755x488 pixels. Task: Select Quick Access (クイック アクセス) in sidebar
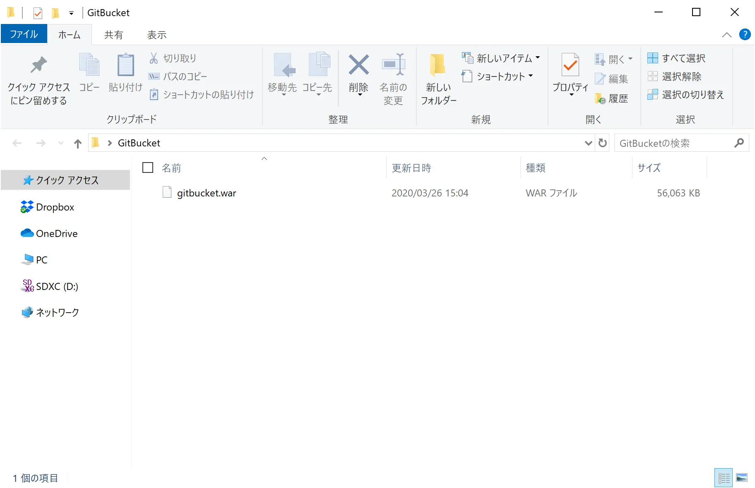65,180
